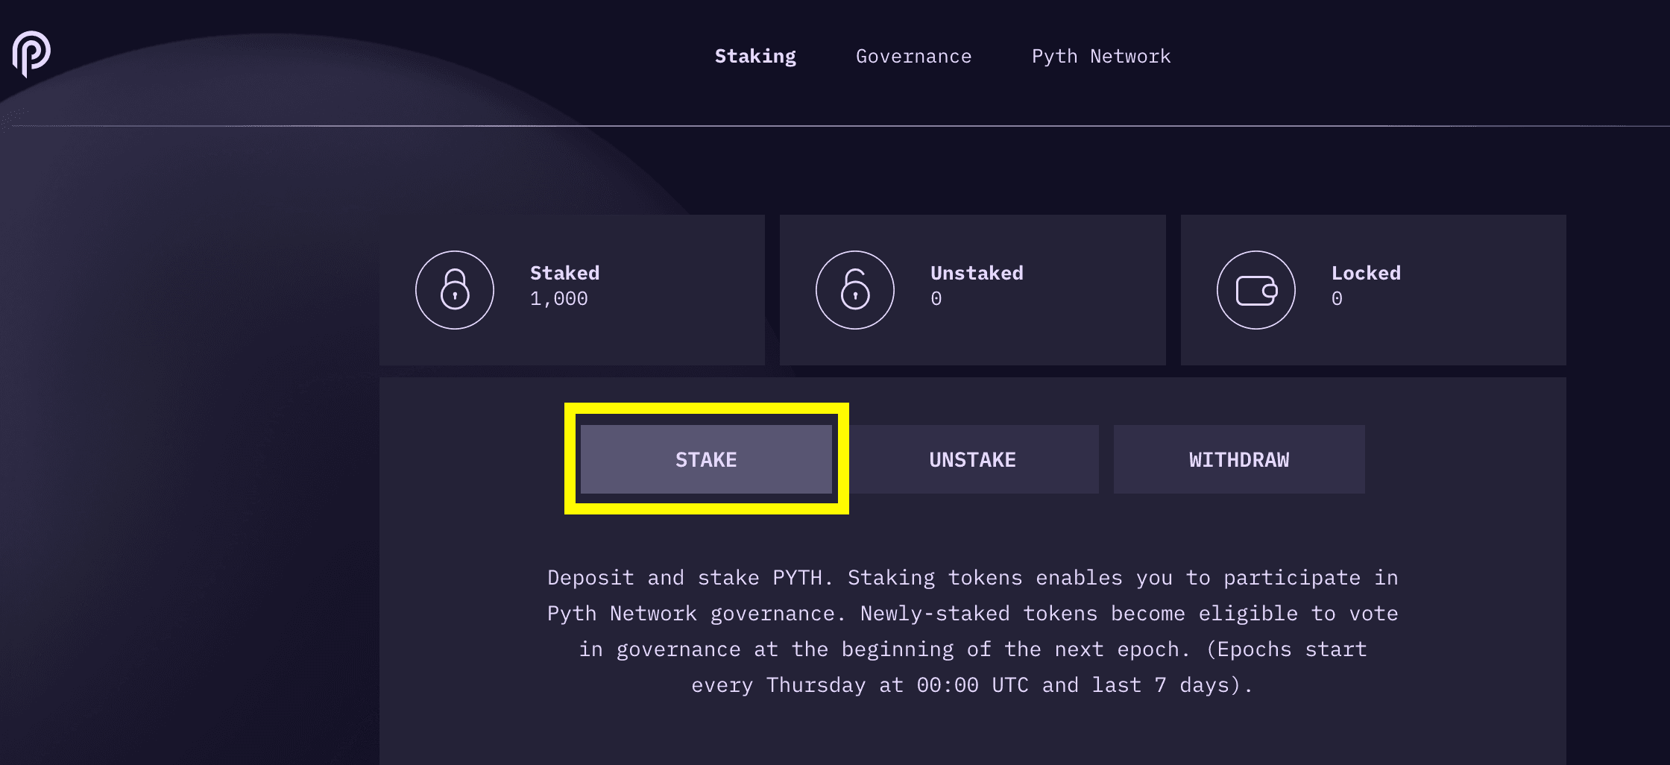1670x765 pixels.
Task: Click the Staked label text
Action: pyautogui.click(x=564, y=273)
